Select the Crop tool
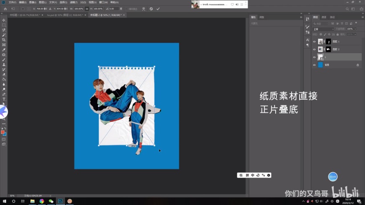Image resolution: width=365 pixels, height=205 pixels. [4, 40]
